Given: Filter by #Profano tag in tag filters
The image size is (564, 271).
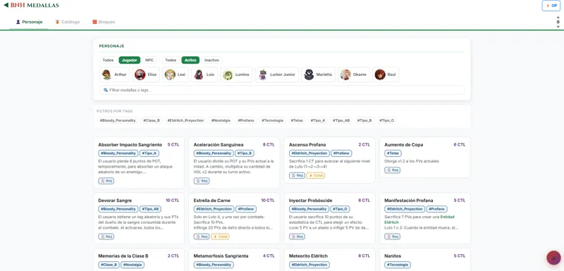Looking at the screenshot, I should coord(245,120).
